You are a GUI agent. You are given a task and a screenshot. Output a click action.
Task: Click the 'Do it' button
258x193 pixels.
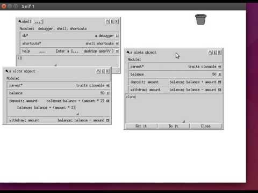(x=174, y=126)
